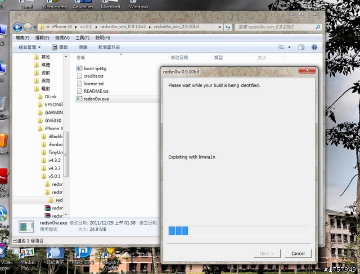
Task: Select the README.txt file
Action: click(x=92, y=91)
